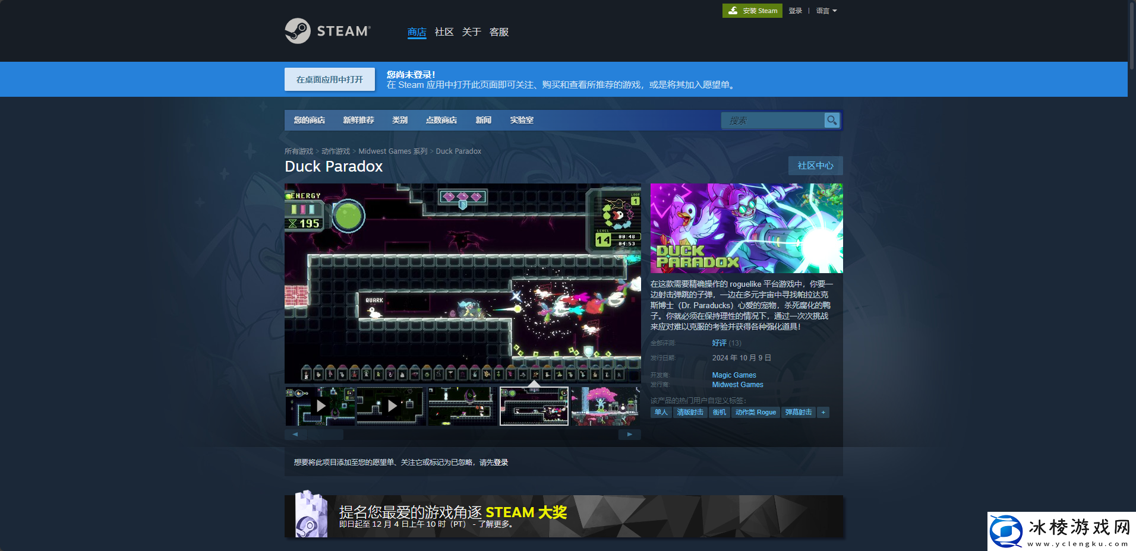Open the Magic Games developer link
Viewport: 1136px width, 551px height.
(734, 375)
